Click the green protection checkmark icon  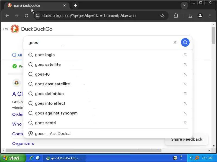coord(15,66)
